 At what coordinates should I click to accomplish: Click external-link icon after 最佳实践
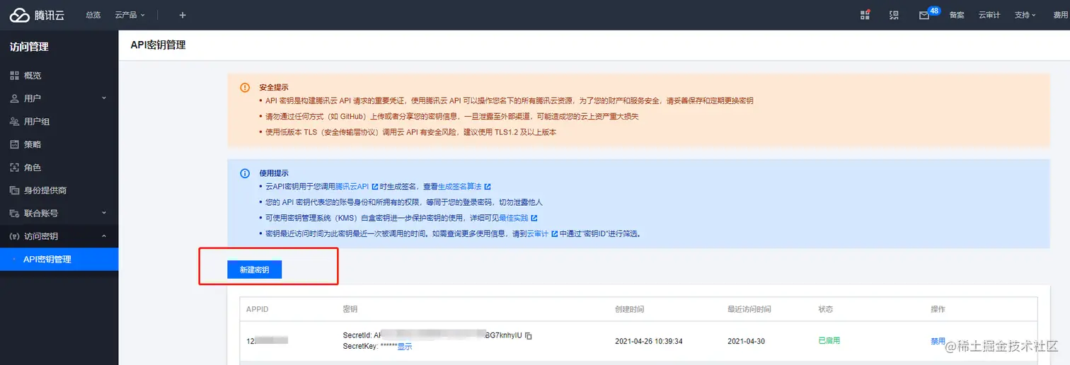coord(534,218)
